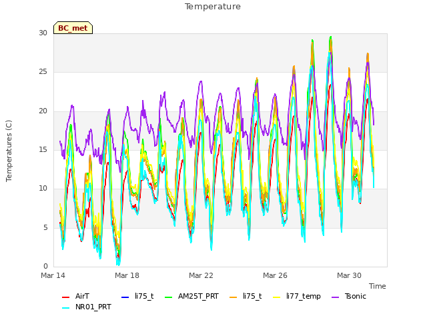Toggle the li77_temp legend entry
This screenshot has width=427, height=320.
297,296
